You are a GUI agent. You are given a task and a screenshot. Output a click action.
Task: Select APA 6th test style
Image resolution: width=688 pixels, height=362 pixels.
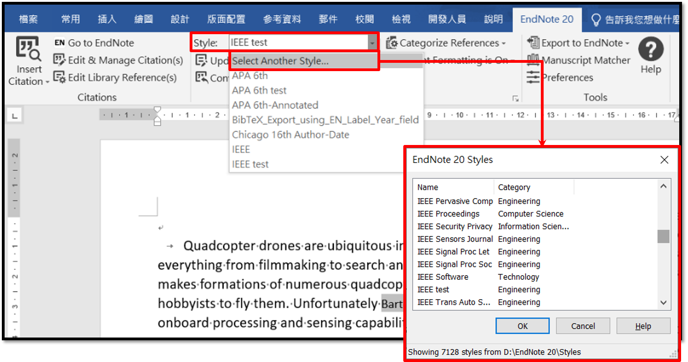[x=326, y=90]
